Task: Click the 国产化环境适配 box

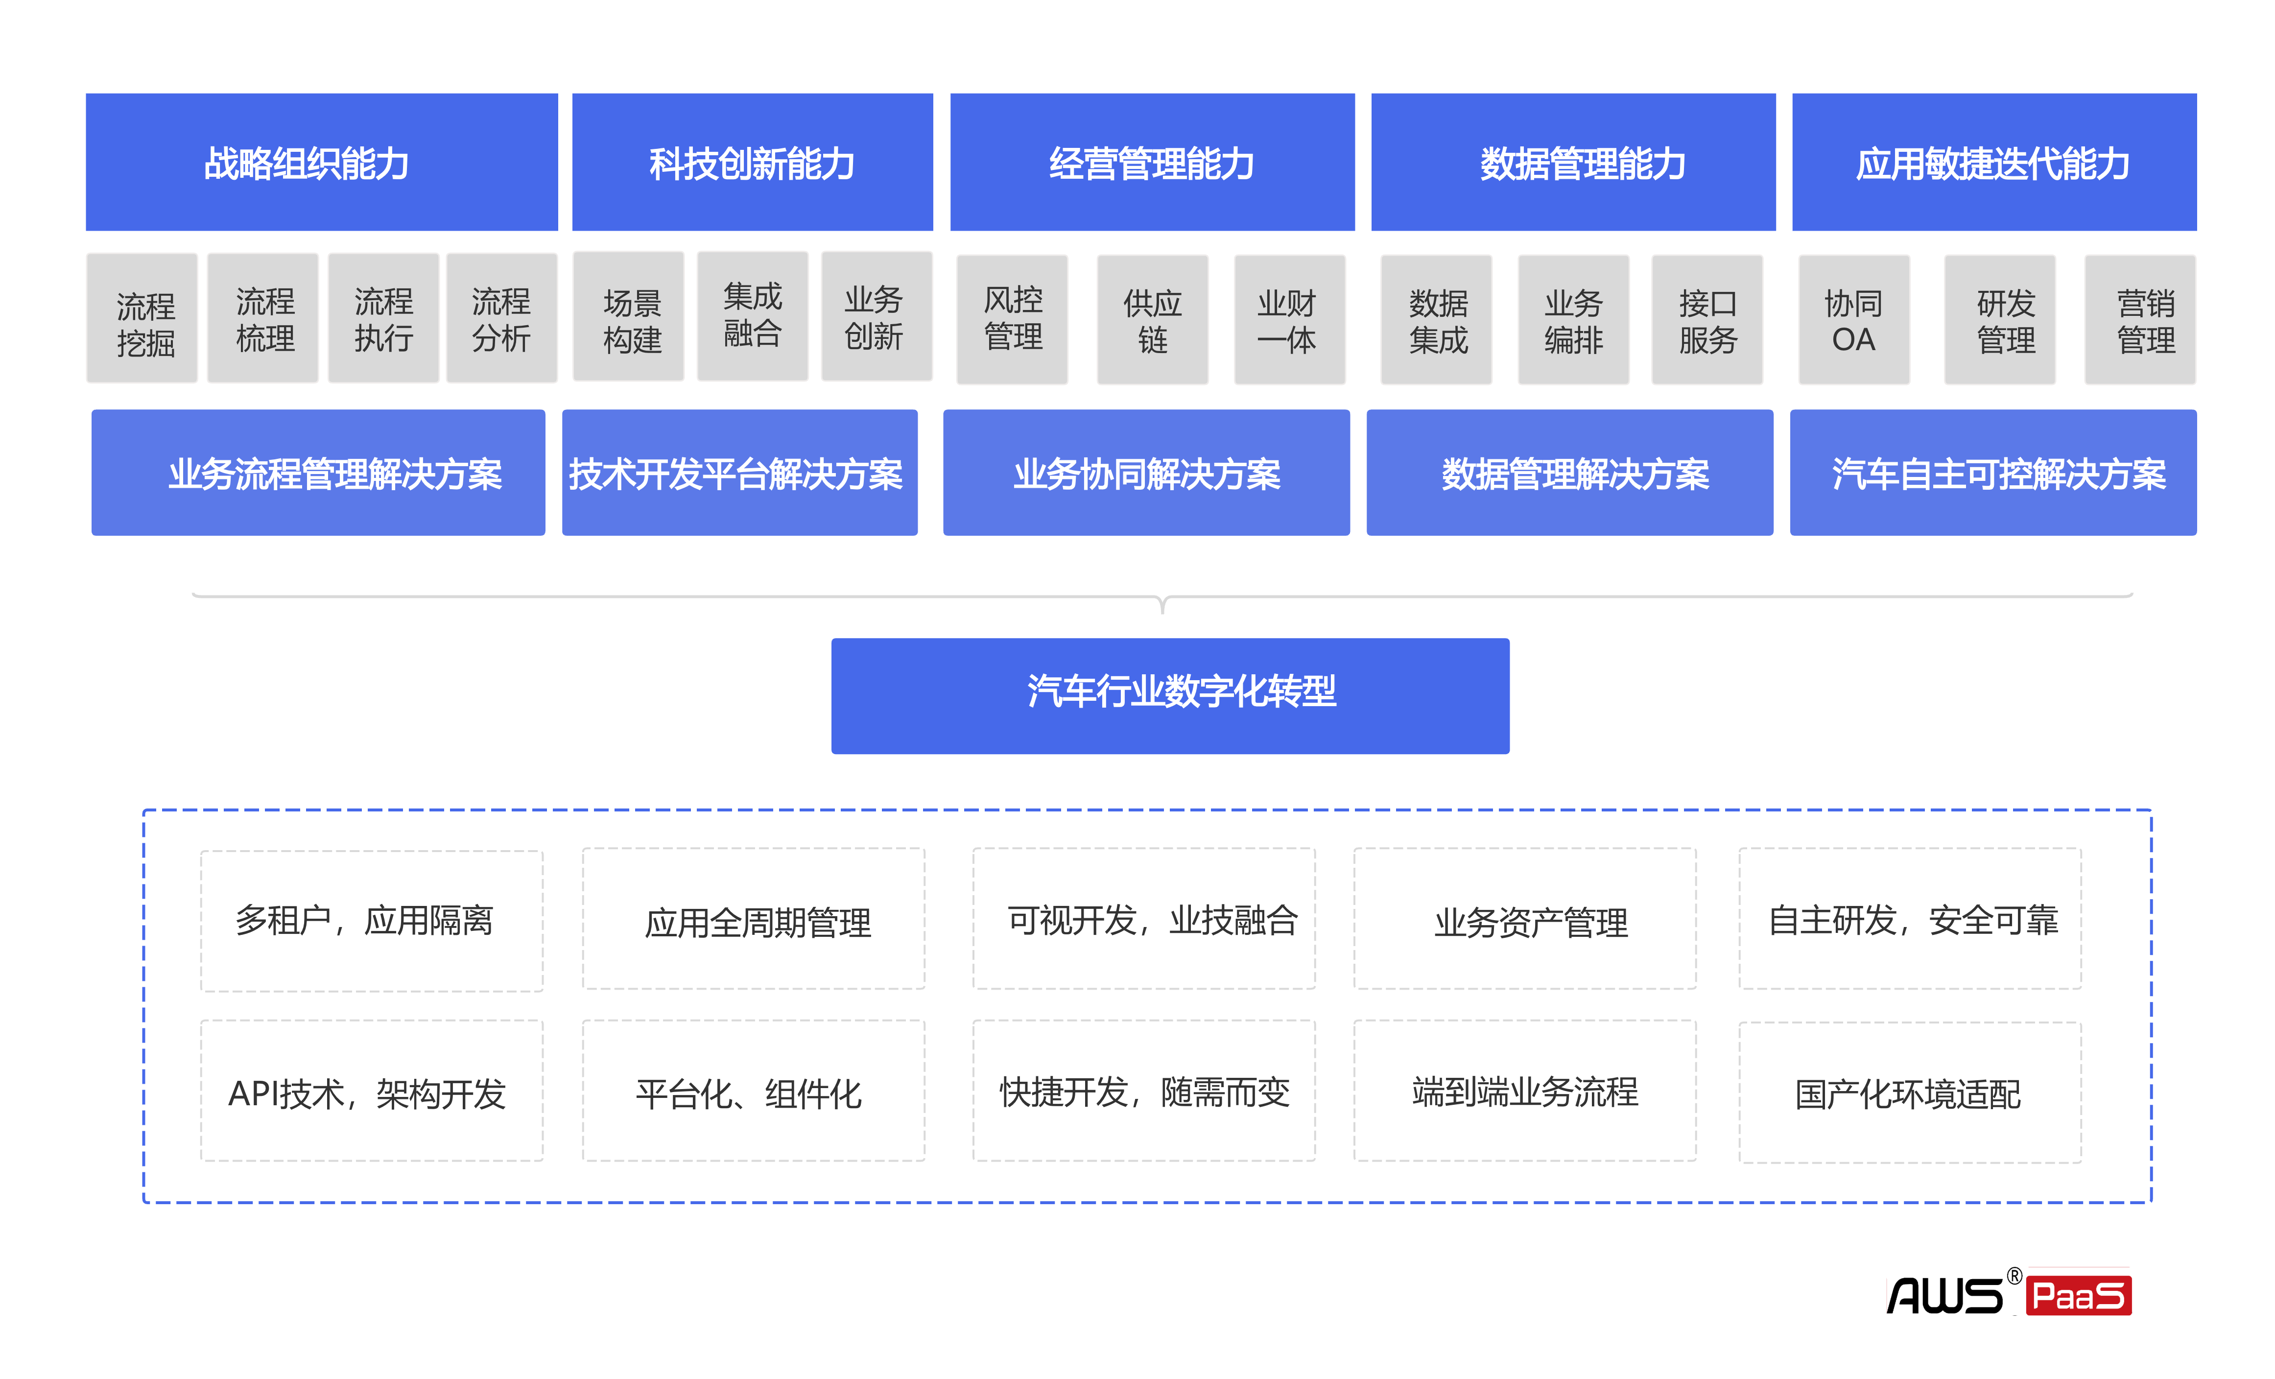Action: click(x=1910, y=1093)
